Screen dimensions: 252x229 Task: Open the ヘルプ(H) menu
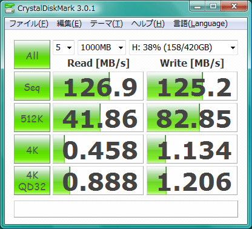pos(148,24)
